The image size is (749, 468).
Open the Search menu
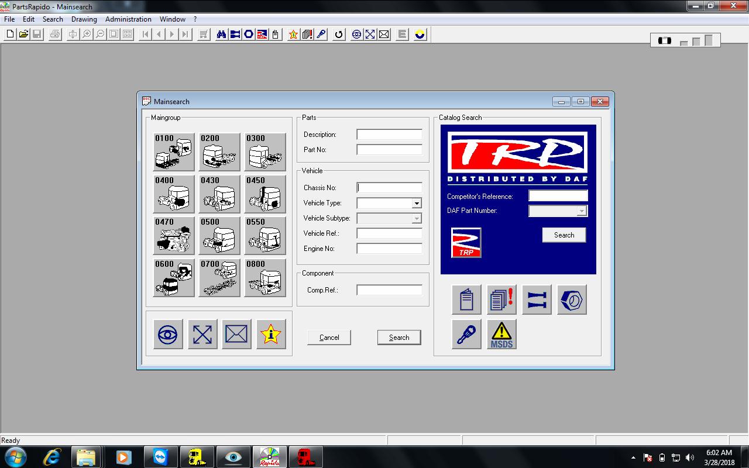pos(53,19)
